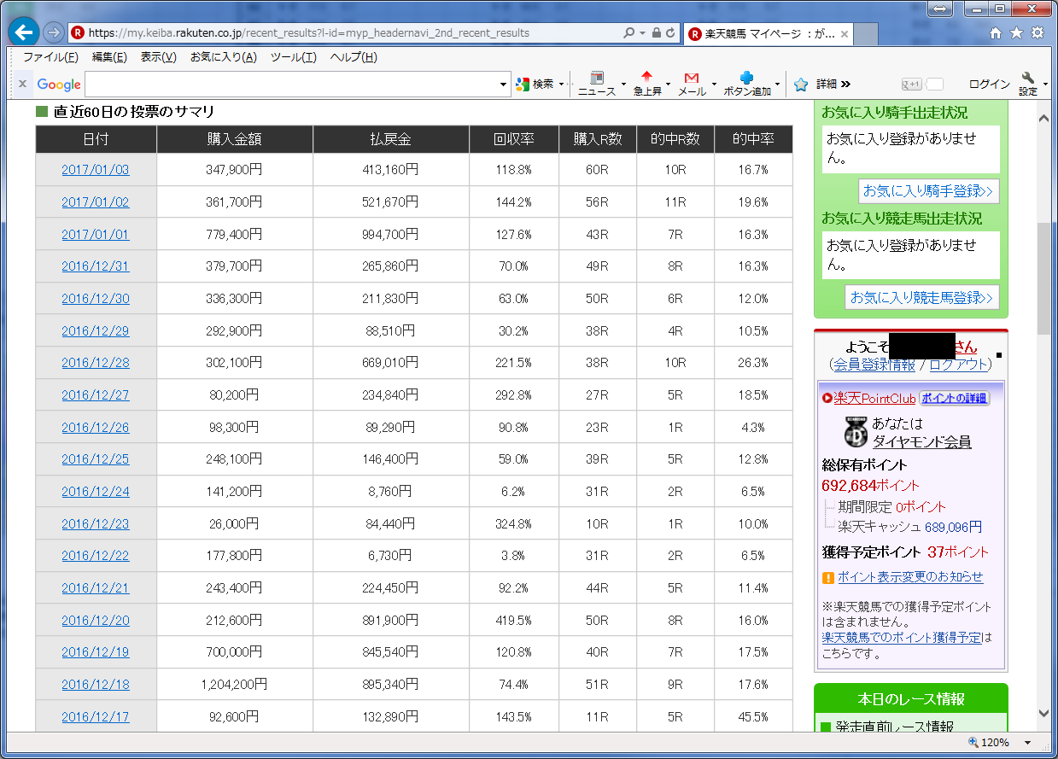Click the vertical scrollbar down arrow

click(1044, 713)
